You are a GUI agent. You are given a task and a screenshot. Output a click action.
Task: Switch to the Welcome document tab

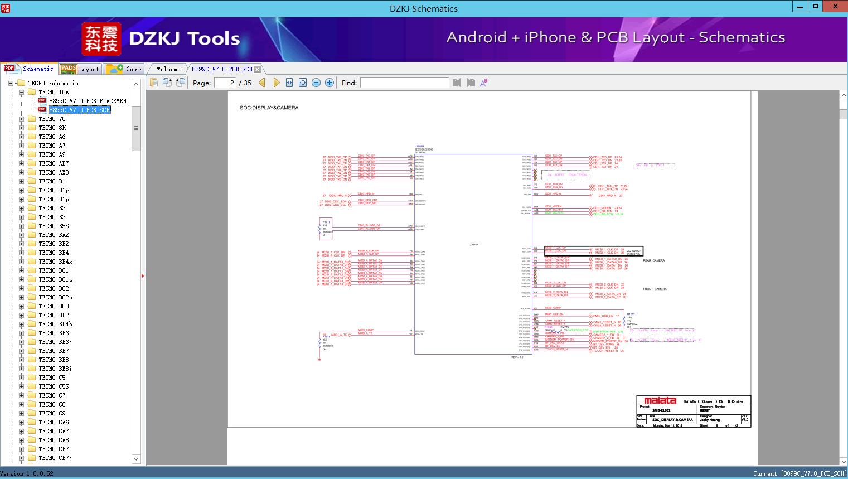click(168, 69)
